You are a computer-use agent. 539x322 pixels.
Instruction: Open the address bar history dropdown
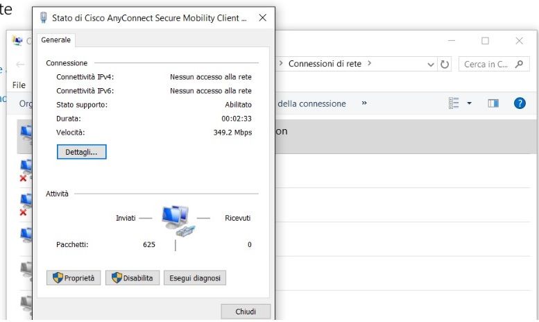pos(430,65)
